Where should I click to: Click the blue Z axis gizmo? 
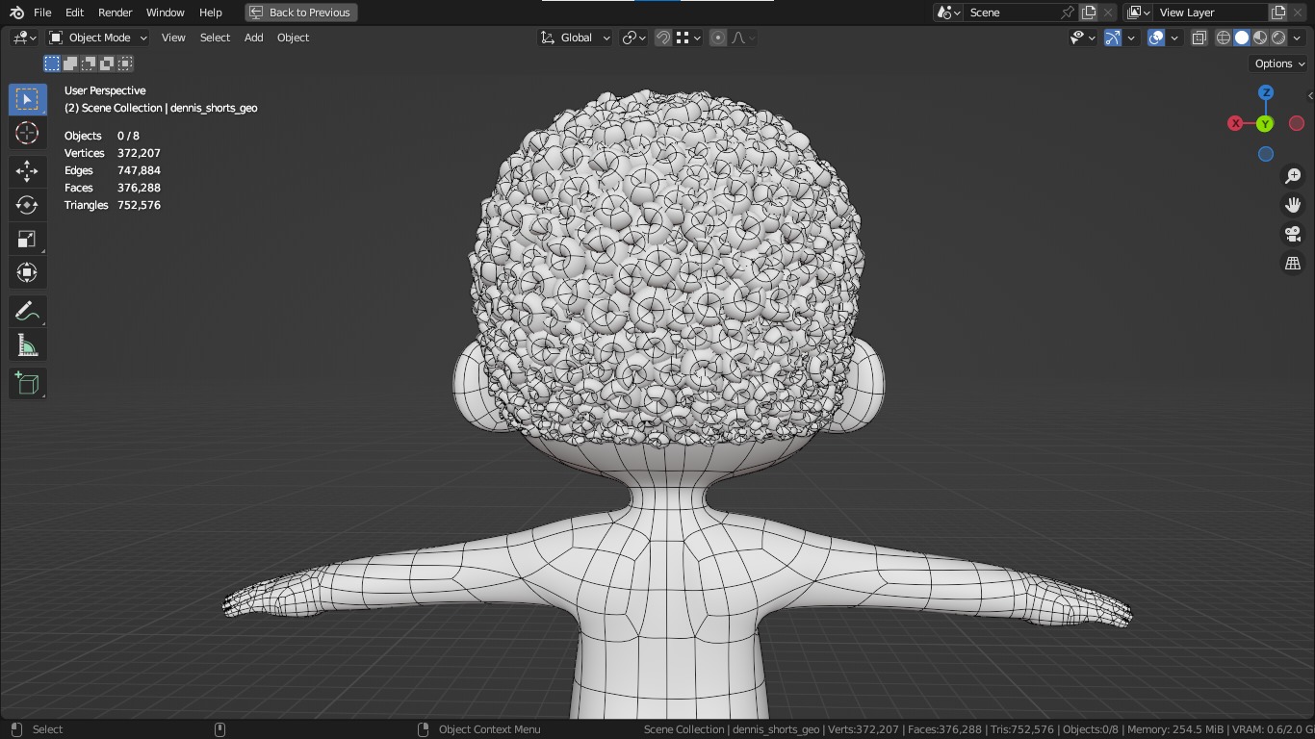coord(1266,92)
